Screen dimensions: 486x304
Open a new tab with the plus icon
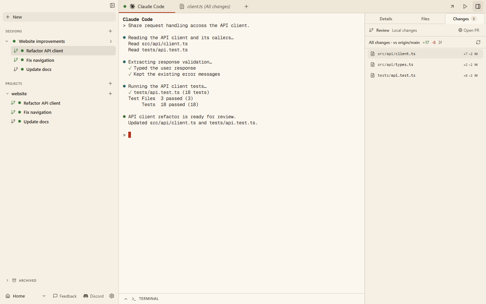point(246,6)
